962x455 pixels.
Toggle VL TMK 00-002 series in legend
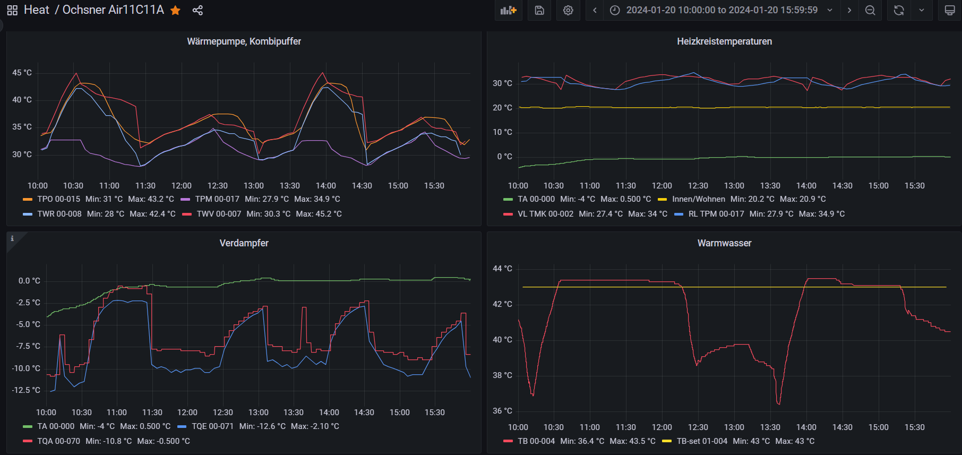click(545, 214)
